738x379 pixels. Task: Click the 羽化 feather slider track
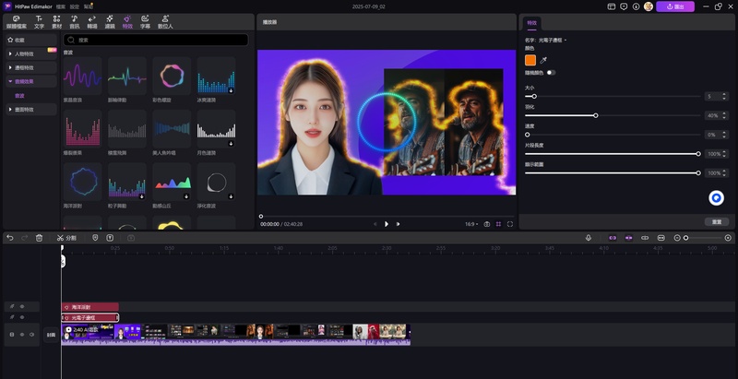pos(613,115)
